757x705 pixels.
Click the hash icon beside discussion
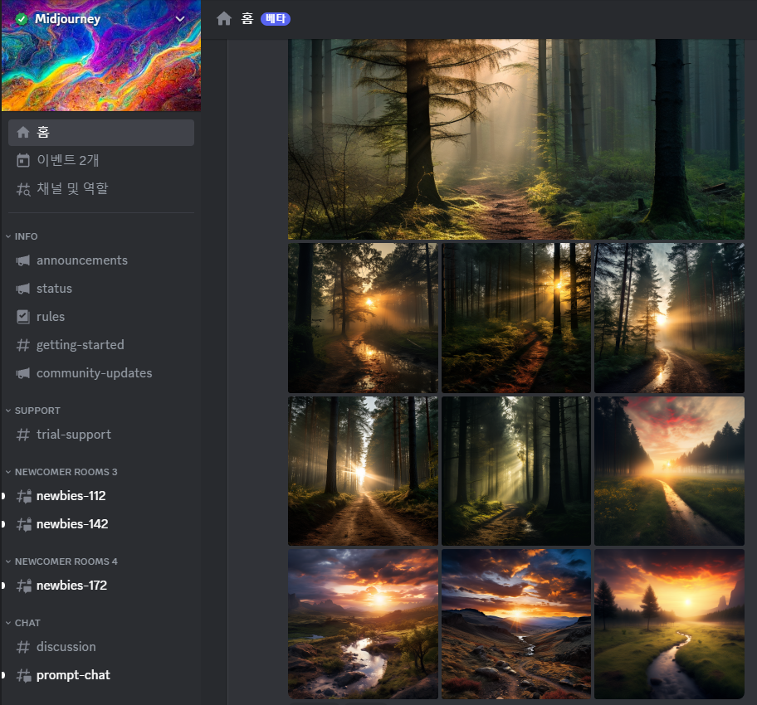coord(23,647)
